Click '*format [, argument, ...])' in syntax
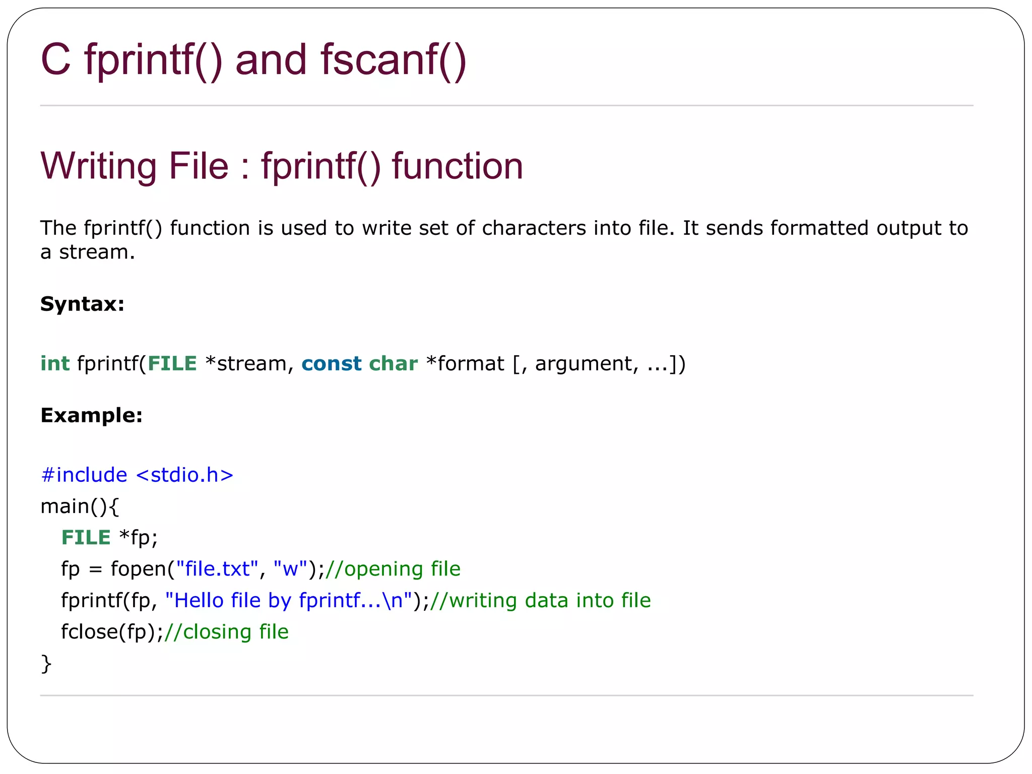The image size is (1032, 774). click(x=555, y=363)
